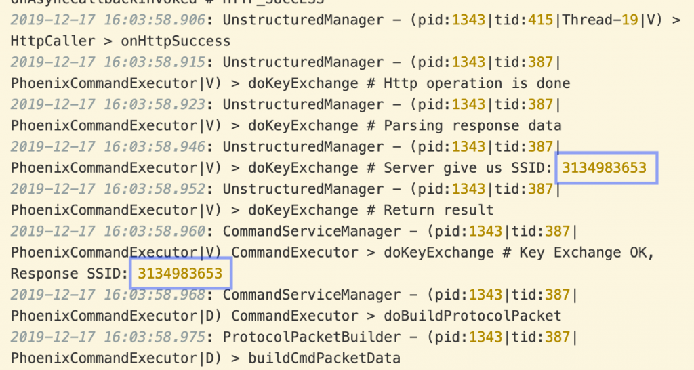This screenshot has width=694, height=370.
Task: Select the 16:03:58.946 timestamp
Action: 108,147
